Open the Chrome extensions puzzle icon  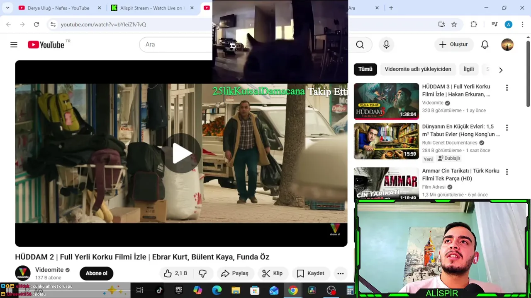point(474,24)
